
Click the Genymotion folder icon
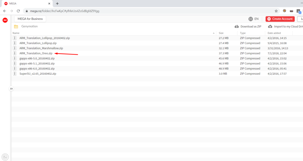click(16, 27)
